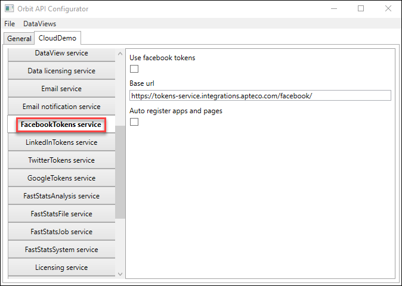Viewport: 402px width, 286px height.
Task: Maximize the Orbit API Configurator window
Action: [x=361, y=8]
